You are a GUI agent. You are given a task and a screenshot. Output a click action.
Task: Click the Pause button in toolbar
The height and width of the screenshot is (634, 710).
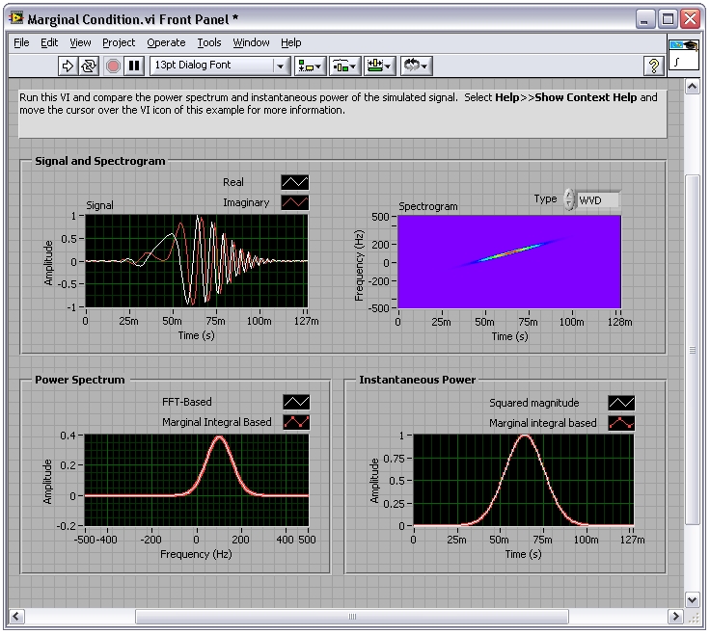[x=134, y=66]
